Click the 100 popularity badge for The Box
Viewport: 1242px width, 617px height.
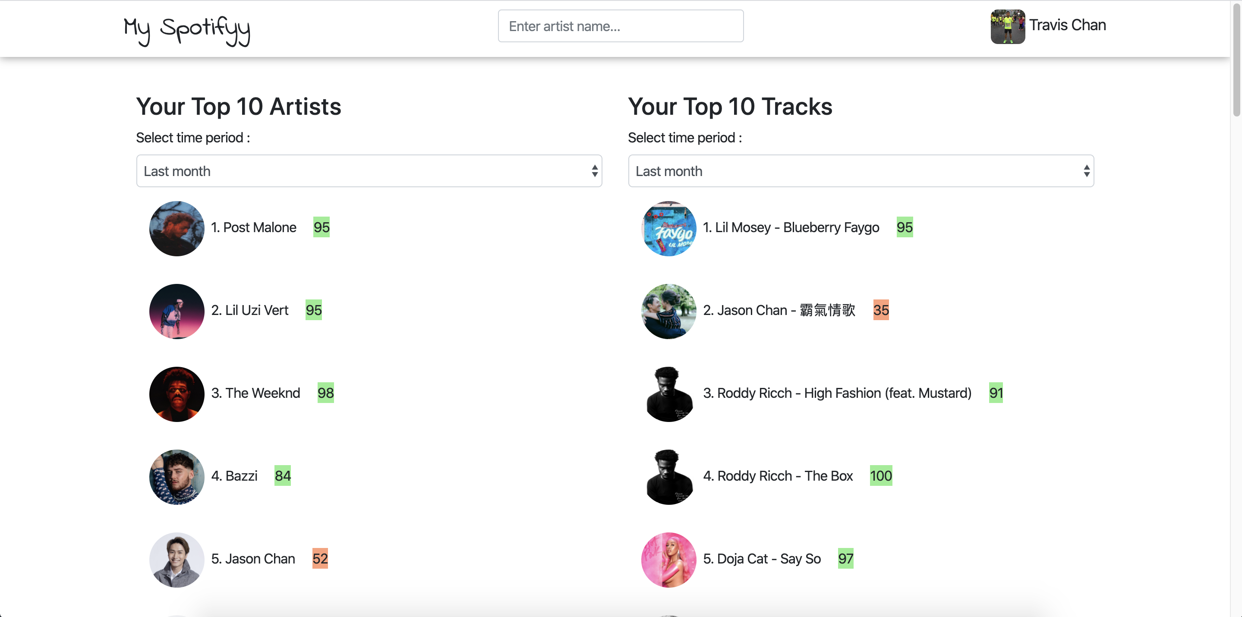(881, 476)
